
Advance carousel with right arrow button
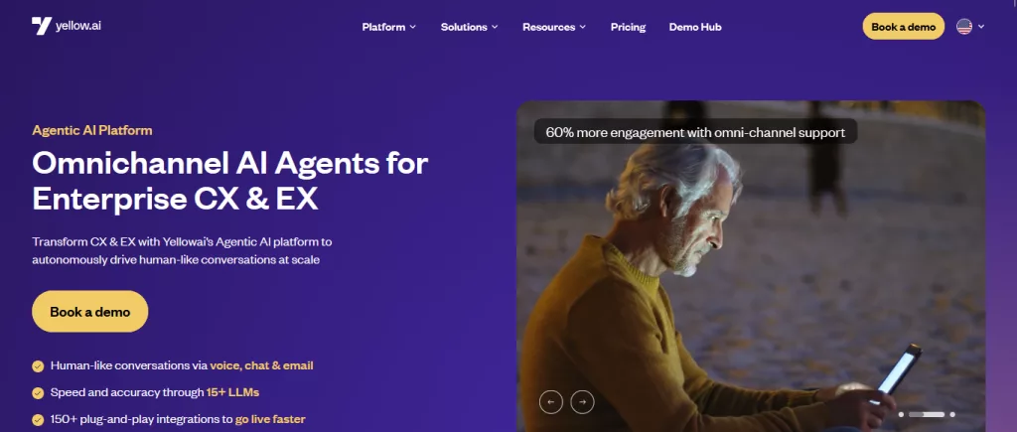click(x=582, y=402)
